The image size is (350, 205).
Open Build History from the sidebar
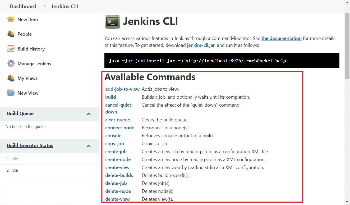(31, 49)
